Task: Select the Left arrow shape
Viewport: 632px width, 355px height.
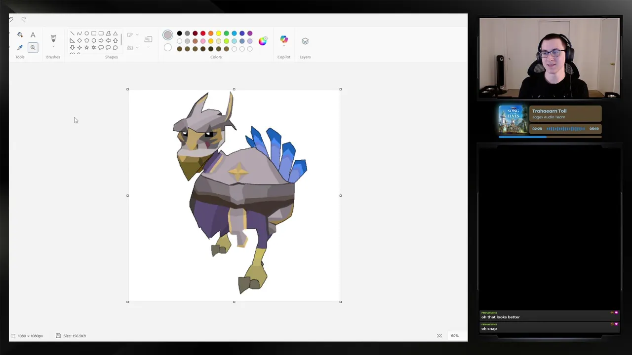Action: [108, 40]
